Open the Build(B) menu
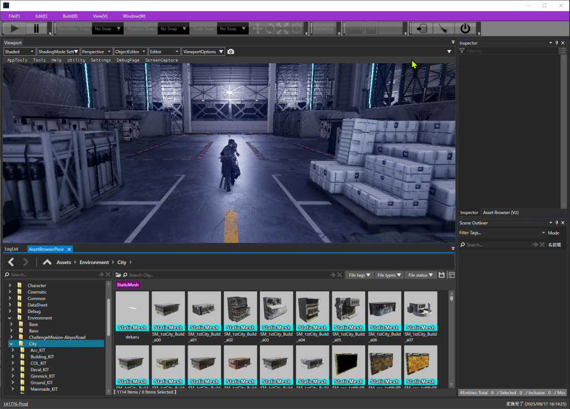The image size is (570, 409). pyautogui.click(x=70, y=16)
